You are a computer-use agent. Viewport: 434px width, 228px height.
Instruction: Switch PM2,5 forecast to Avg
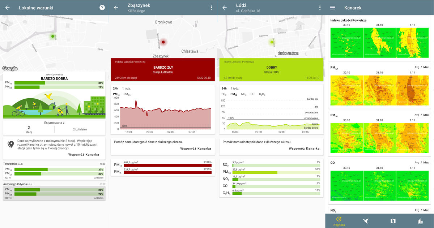(417, 68)
